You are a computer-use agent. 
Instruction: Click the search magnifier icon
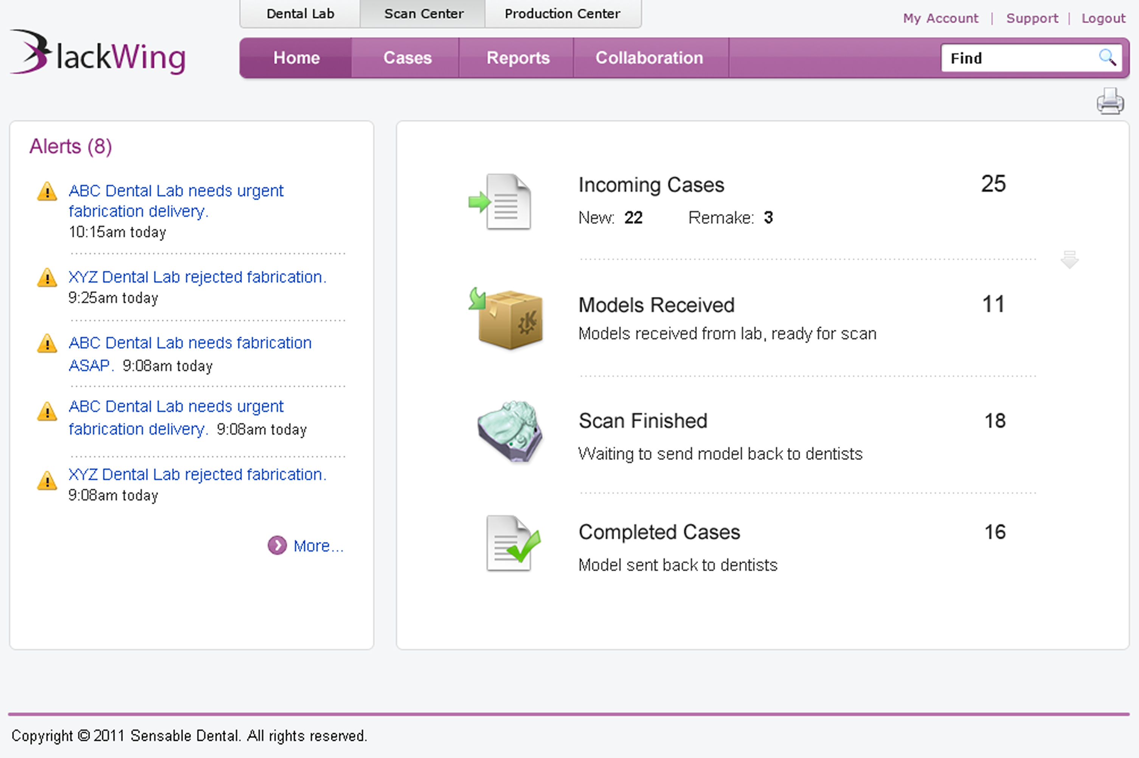click(x=1107, y=57)
